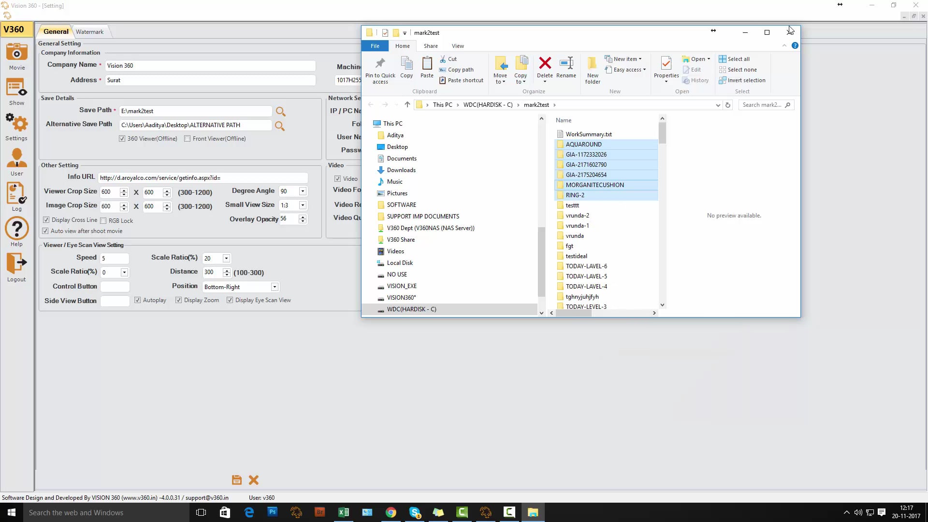Click the orange cancel X icon
The height and width of the screenshot is (522, 928).
[254, 480]
